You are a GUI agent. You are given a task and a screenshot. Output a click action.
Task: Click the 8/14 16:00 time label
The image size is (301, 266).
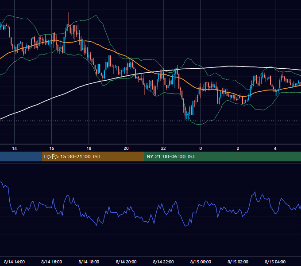coord(52,262)
